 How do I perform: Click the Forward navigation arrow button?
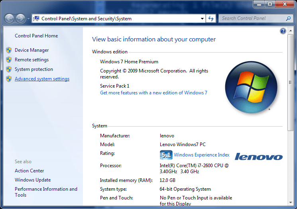click(x=20, y=19)
